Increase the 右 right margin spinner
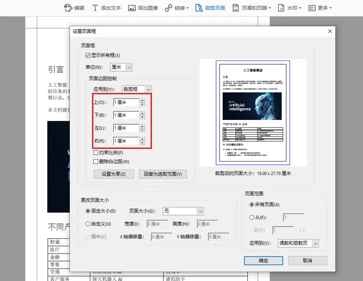The width and height of the screenshot is (363, 281). pyautogui.click(x=142, y=139)
